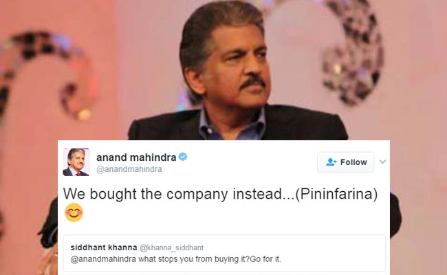The width and height of the screenshot is (447, 275).
Task: Open the tweet author's profile avatar
Action: (76, 162)
